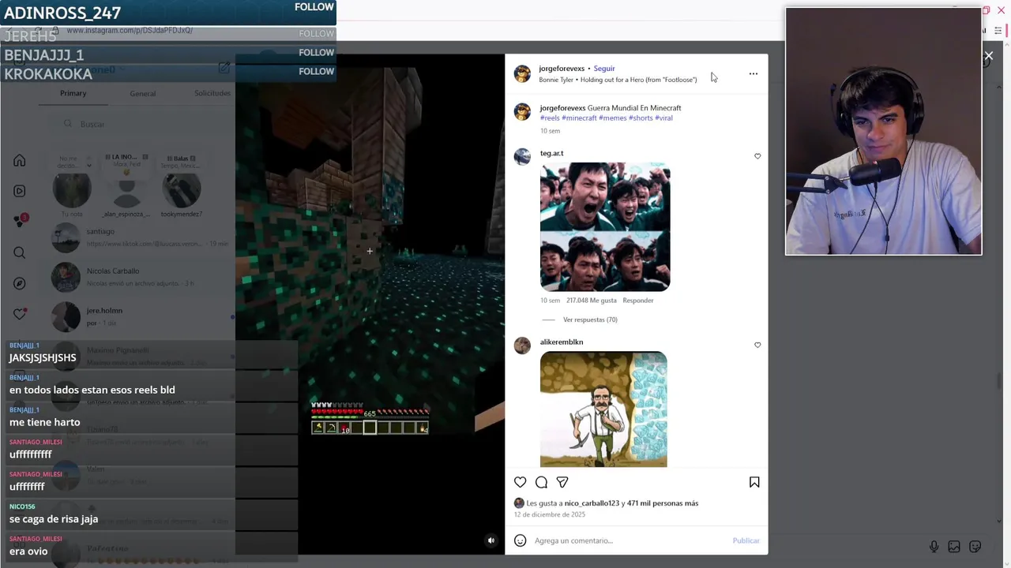1011x568 pixels.
Task: Focus the Agrega un comentario field
Action: pos(628,540)
